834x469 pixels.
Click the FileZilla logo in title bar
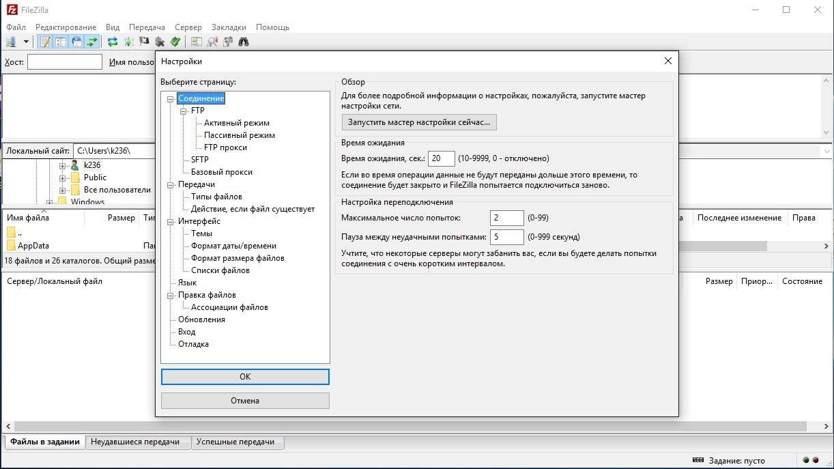(x=11, y=10)
